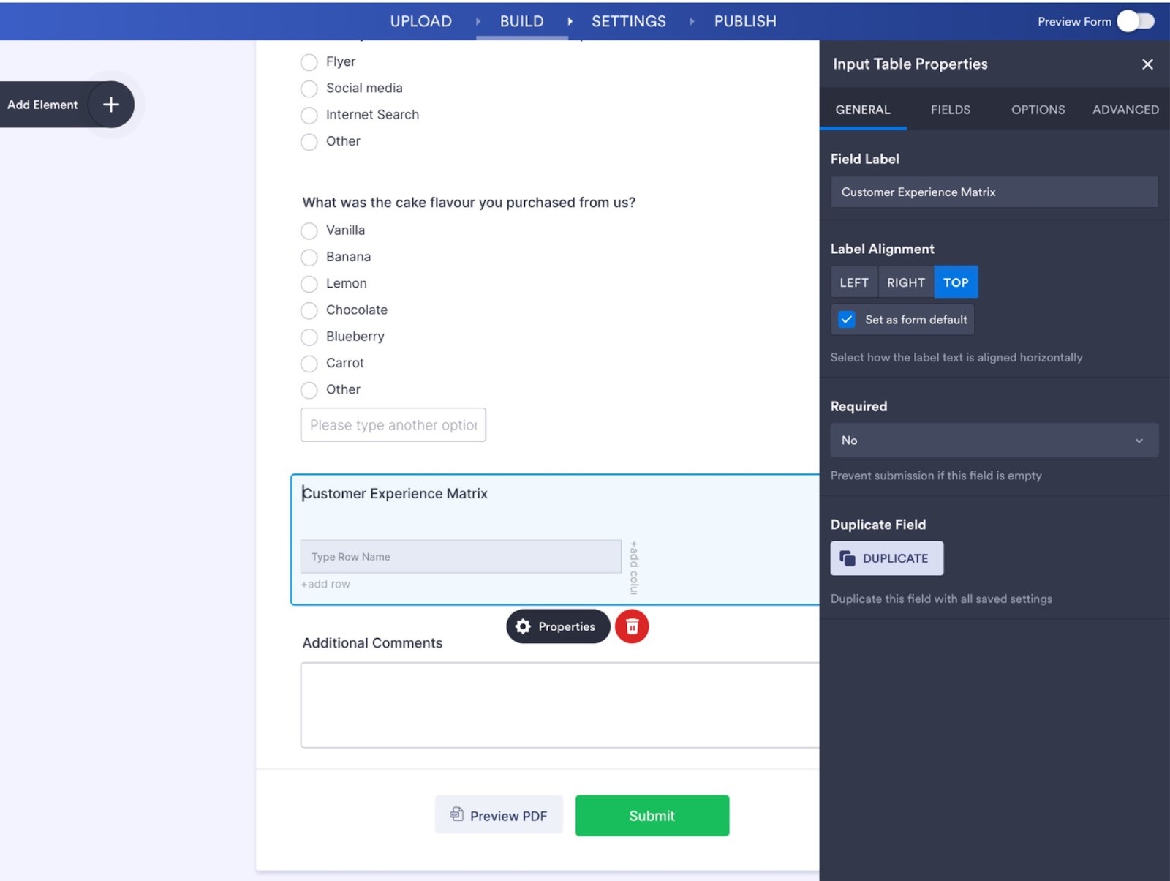Image resolution: width=1170 pixels, height=881 pixels.
Task: Delete the Customer Experience Matrix via trash icon
Action: click(632, 626)
